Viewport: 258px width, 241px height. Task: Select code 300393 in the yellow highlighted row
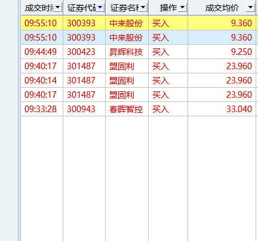(x=81, y=23)
